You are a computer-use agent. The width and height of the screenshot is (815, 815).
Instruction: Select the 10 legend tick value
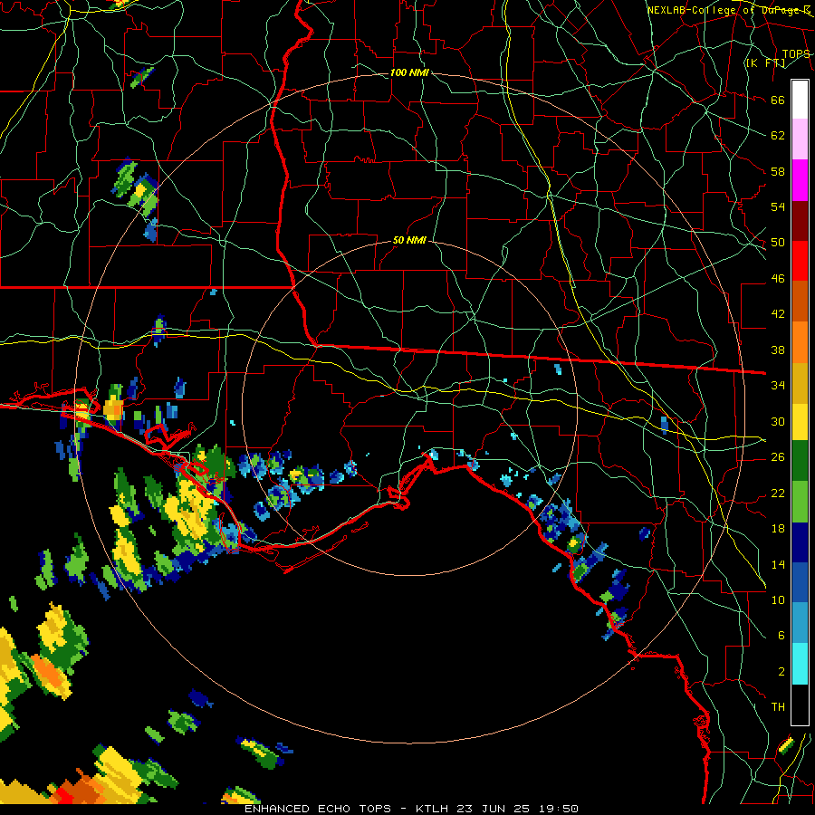click(x=778, y=599)
